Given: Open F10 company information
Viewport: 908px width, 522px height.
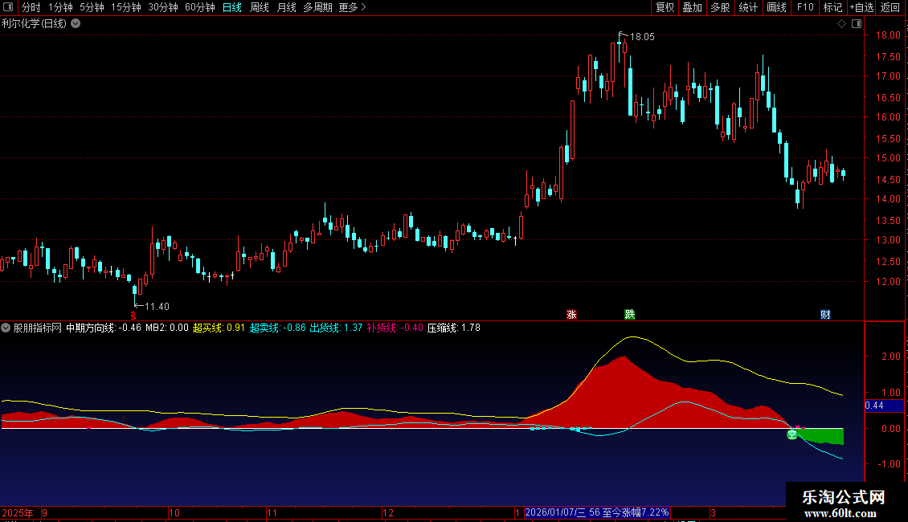Looking at the screenshot, I should 805,7.
